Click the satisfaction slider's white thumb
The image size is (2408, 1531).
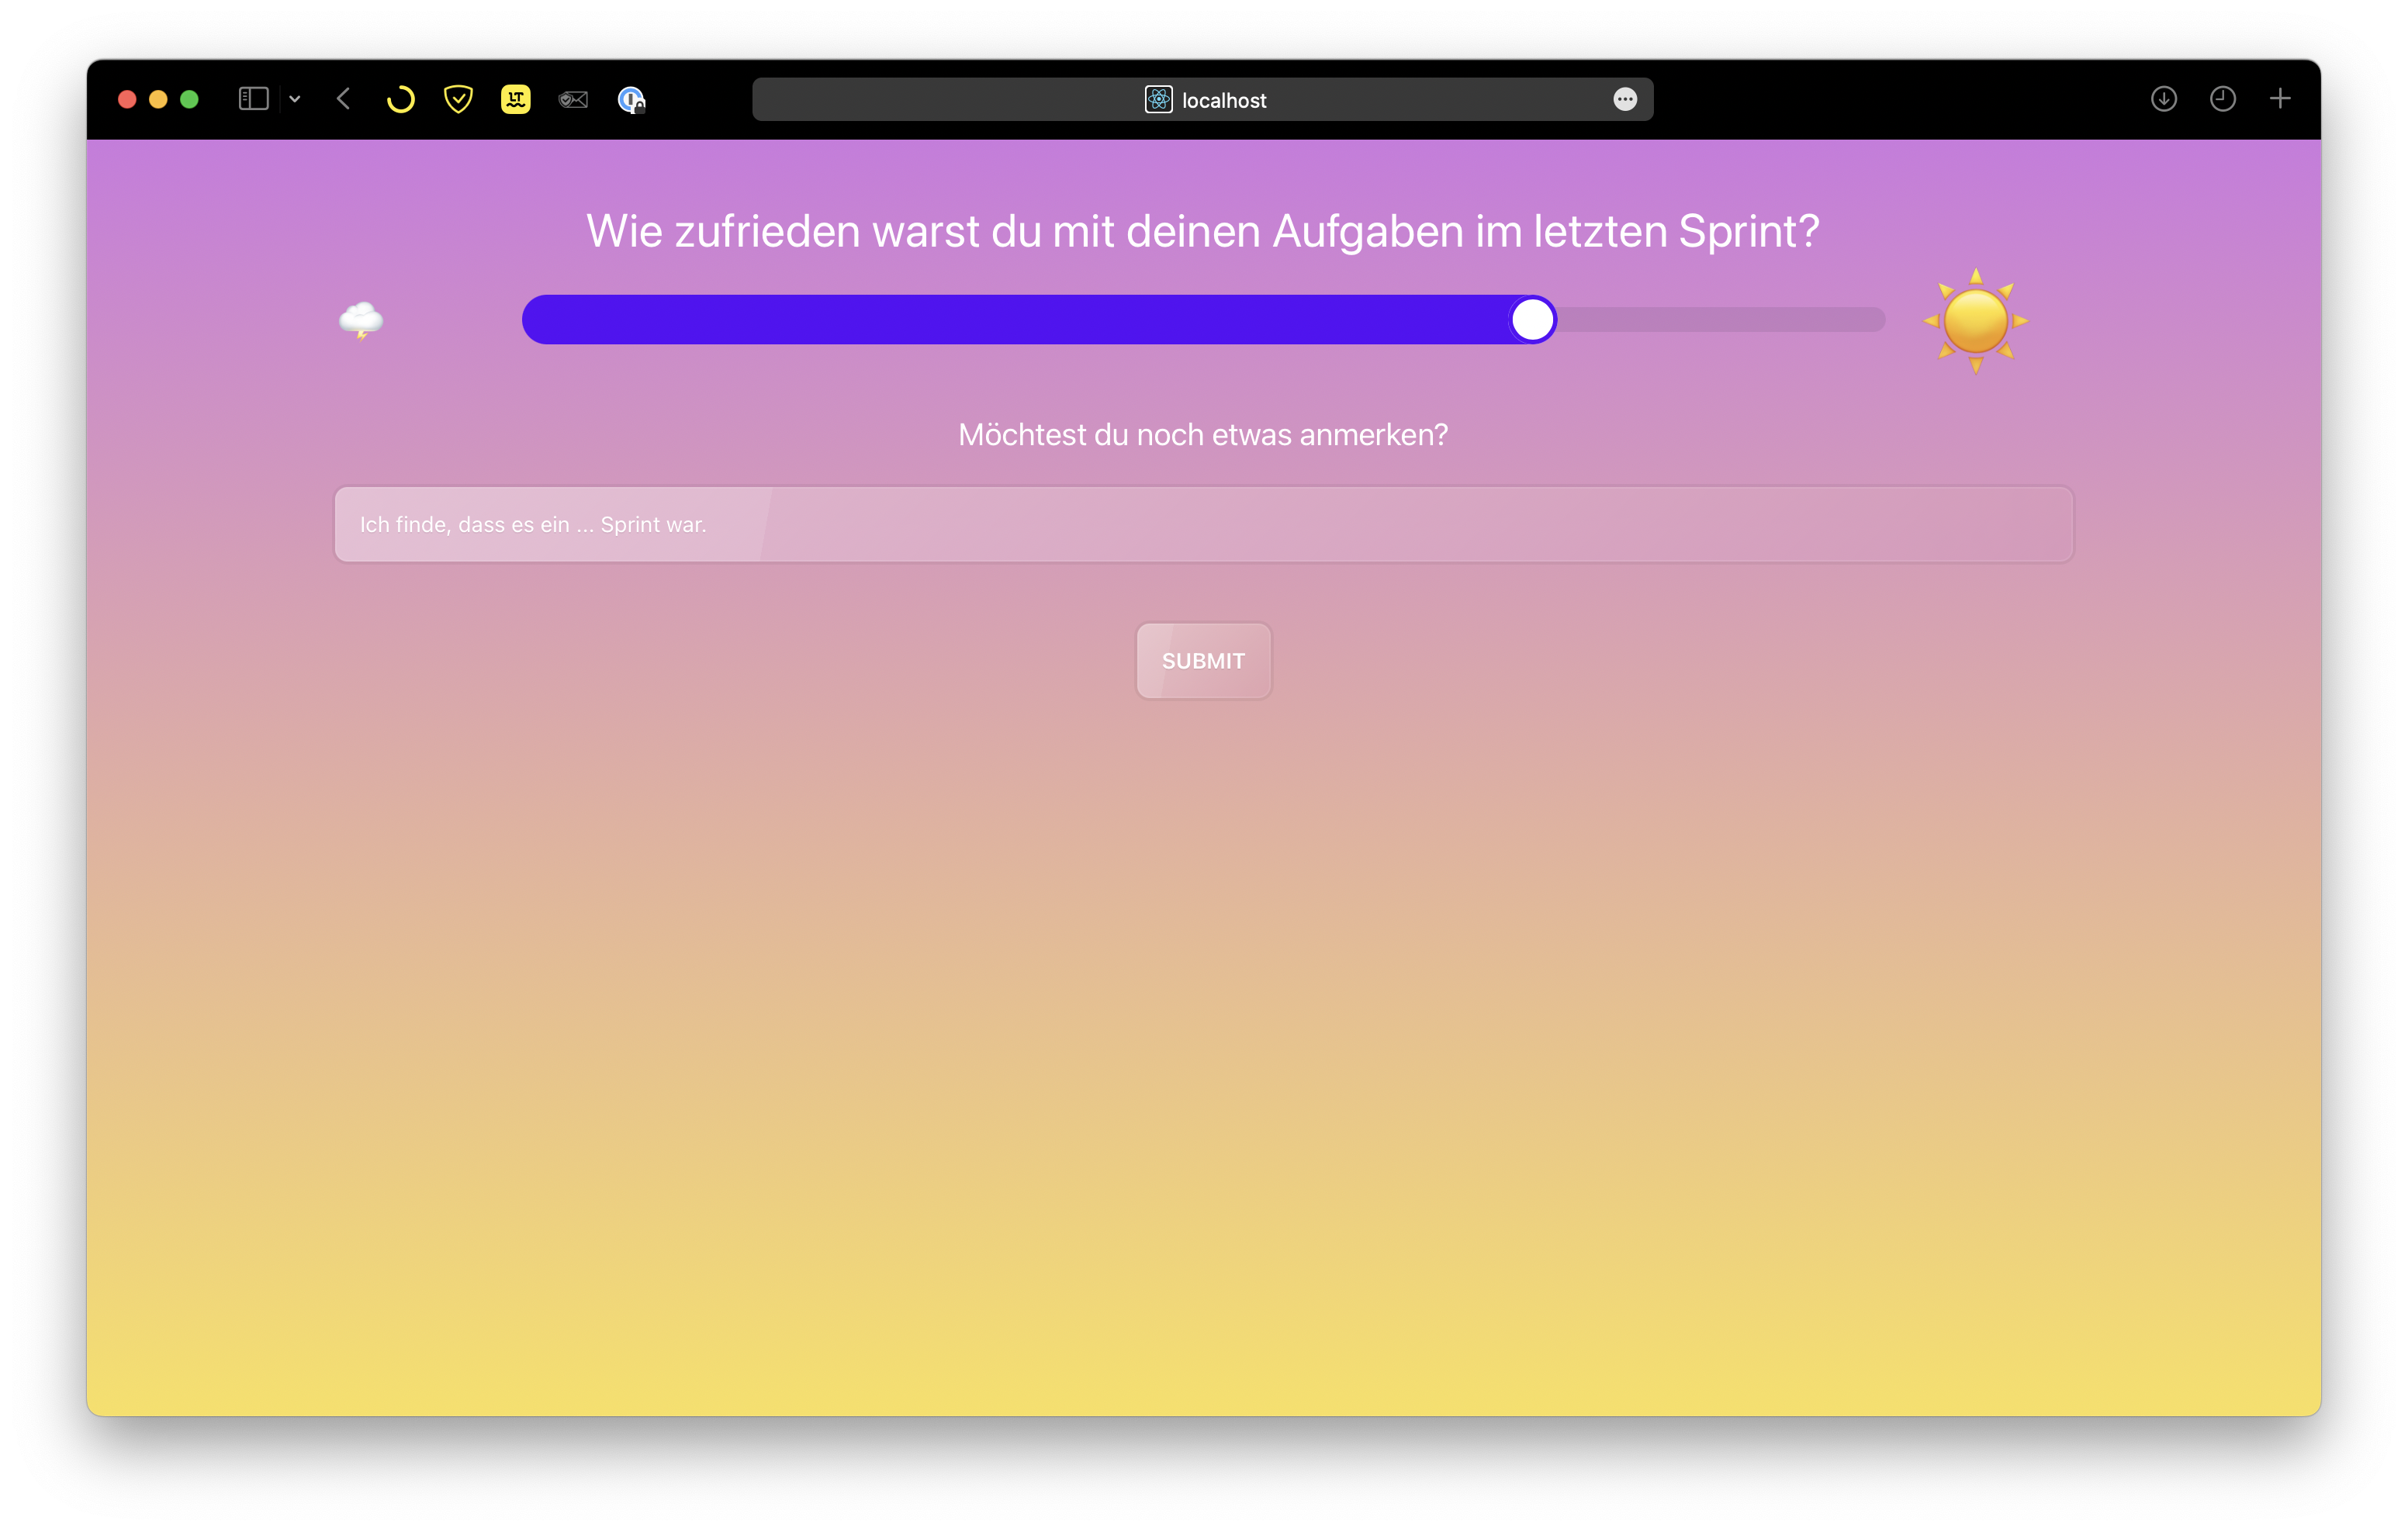tap(1532, 320)
